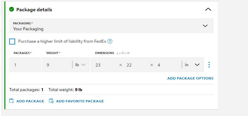This screenshot has height=116, width=248.
Task: Click the ADD PACKAGE text link
Action: (x=30, y=101)
